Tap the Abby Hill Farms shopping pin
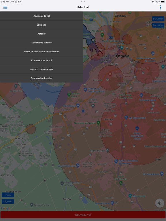Viewport: 166px width, 221px height. click(x=112, y=203)
